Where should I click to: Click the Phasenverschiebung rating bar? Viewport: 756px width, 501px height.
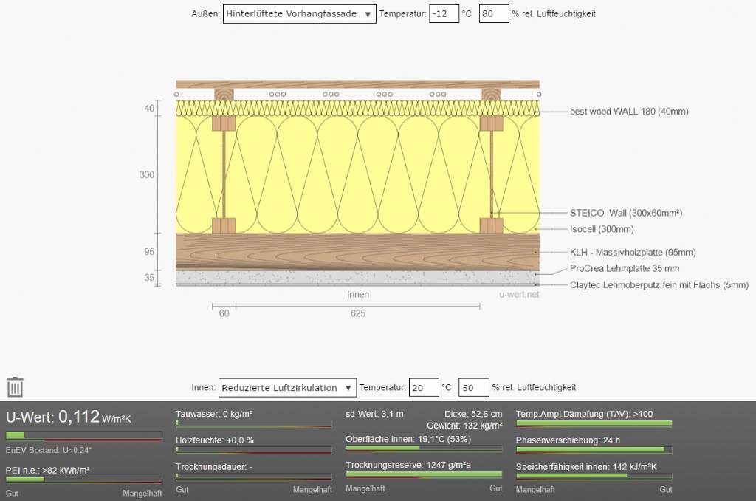(594, 450)
